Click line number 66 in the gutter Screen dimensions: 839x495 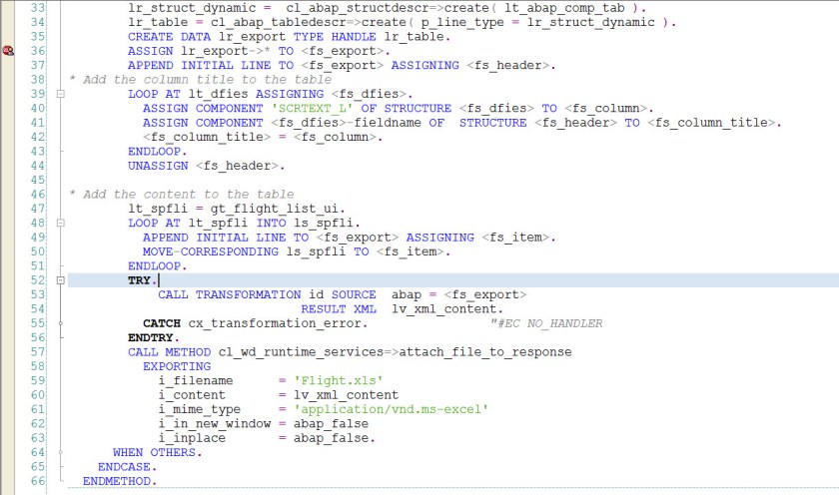point(38,481)
